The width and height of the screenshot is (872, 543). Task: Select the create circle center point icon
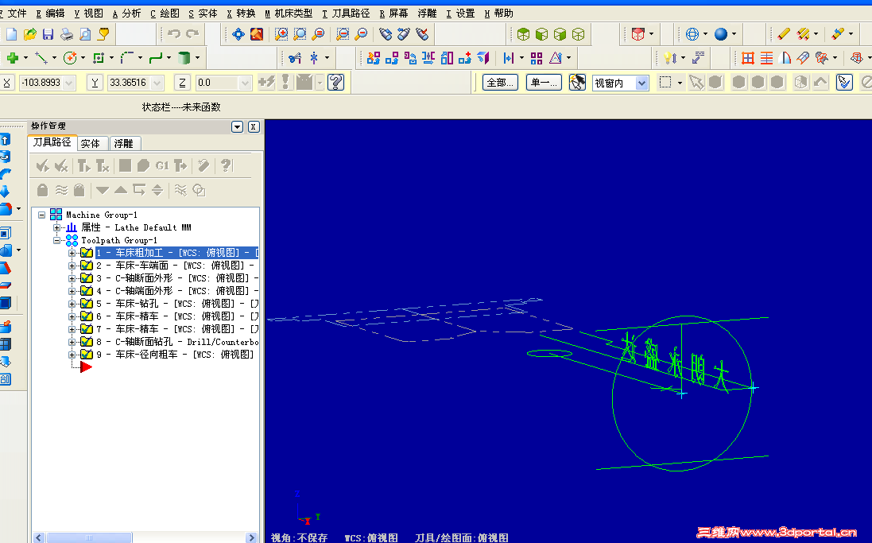tap(70, 57)
